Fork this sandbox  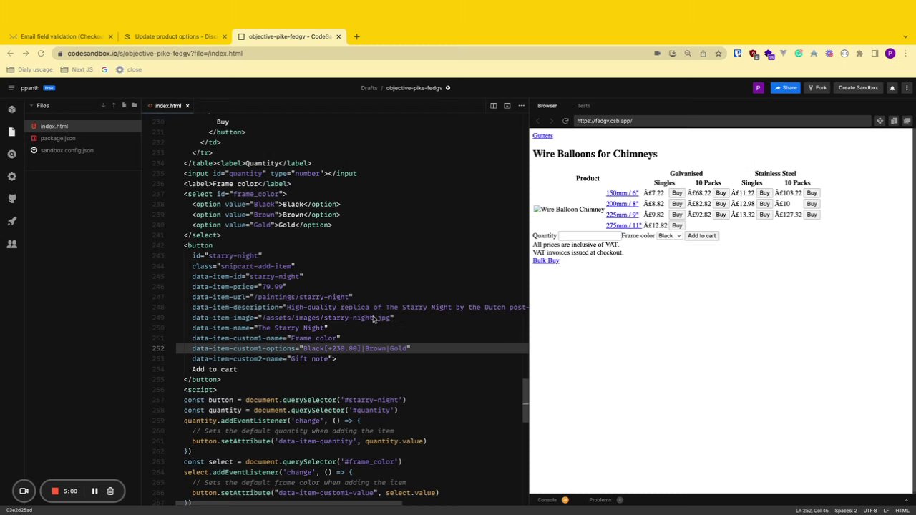click(x=817, y=88)
